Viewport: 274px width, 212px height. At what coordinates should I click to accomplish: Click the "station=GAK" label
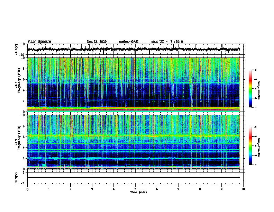129,42
